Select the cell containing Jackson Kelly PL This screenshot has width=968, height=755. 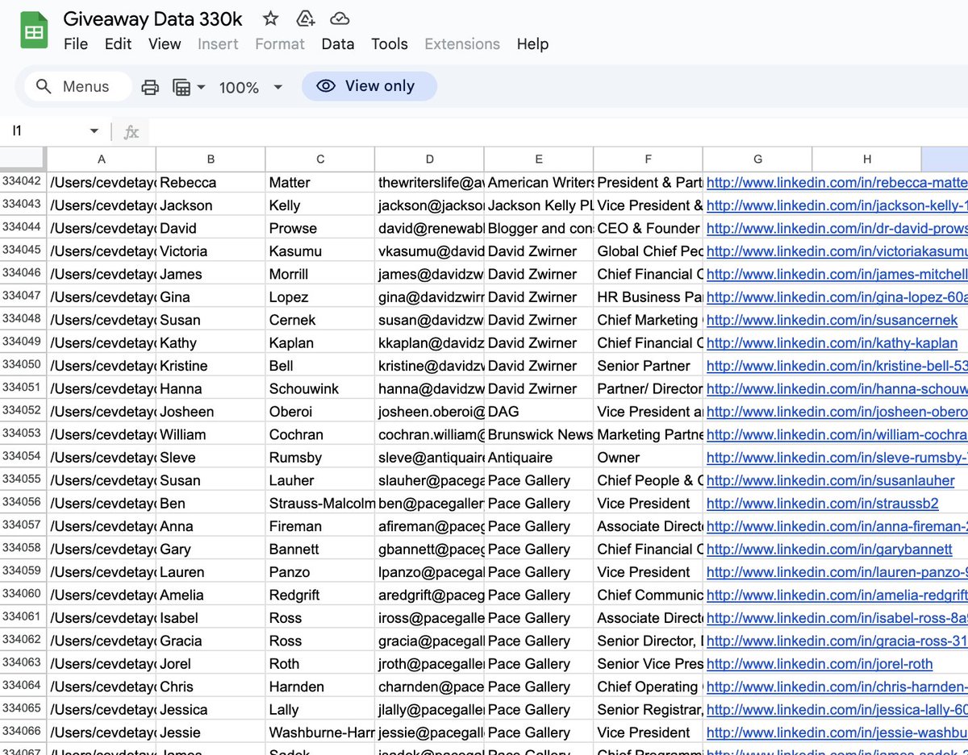click(539, 205)
